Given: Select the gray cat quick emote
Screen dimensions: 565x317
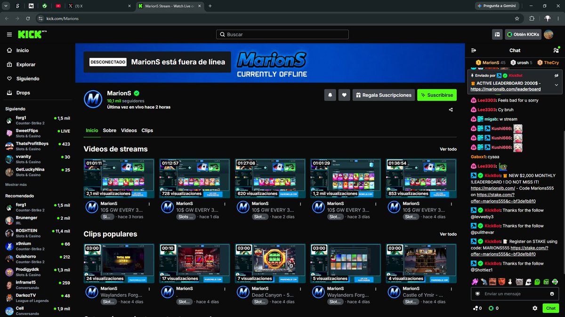Looking at the screenshot, I should [519, 282].
